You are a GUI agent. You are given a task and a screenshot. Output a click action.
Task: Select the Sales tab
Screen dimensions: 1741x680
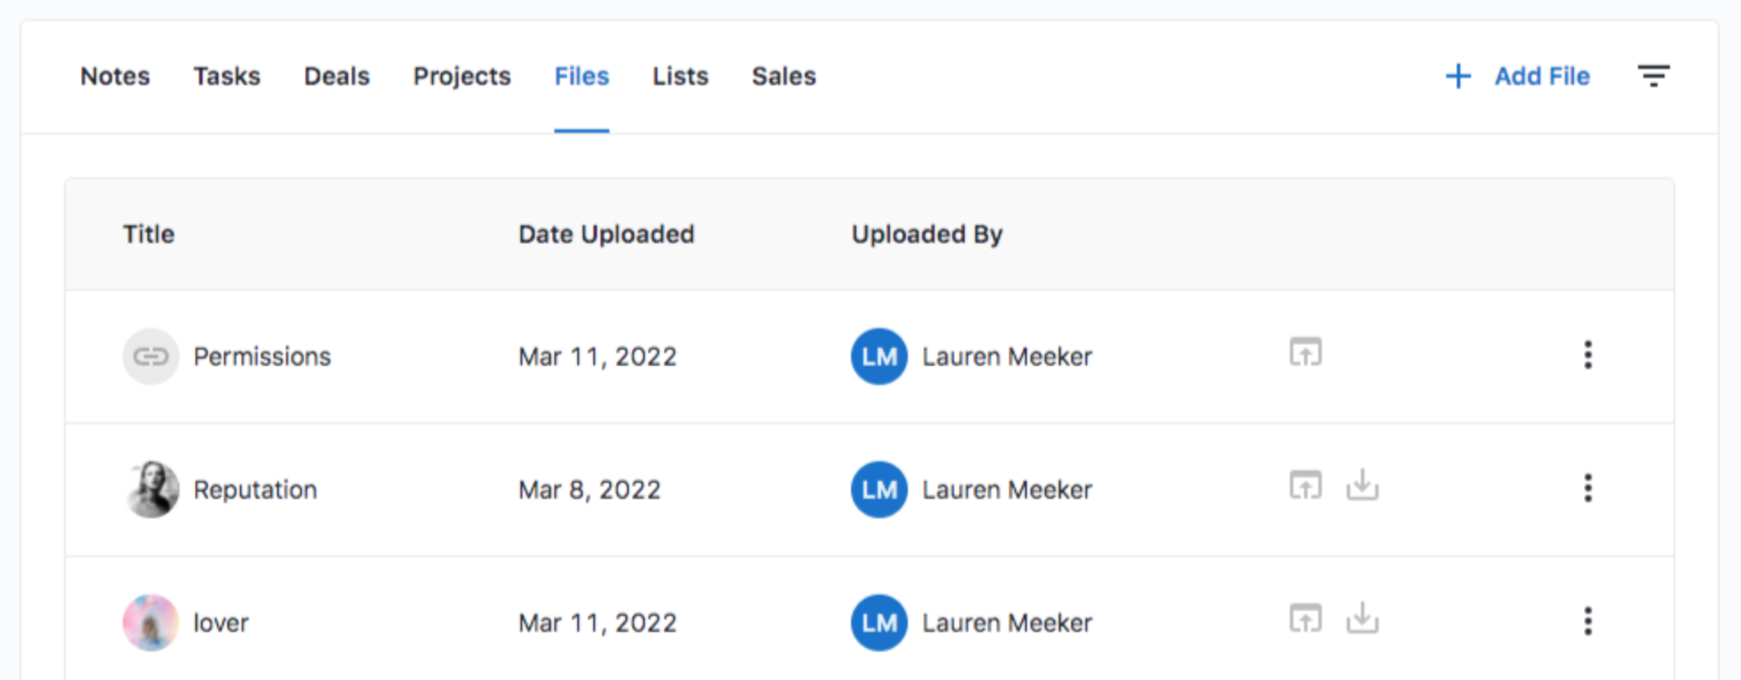(783, 76)
